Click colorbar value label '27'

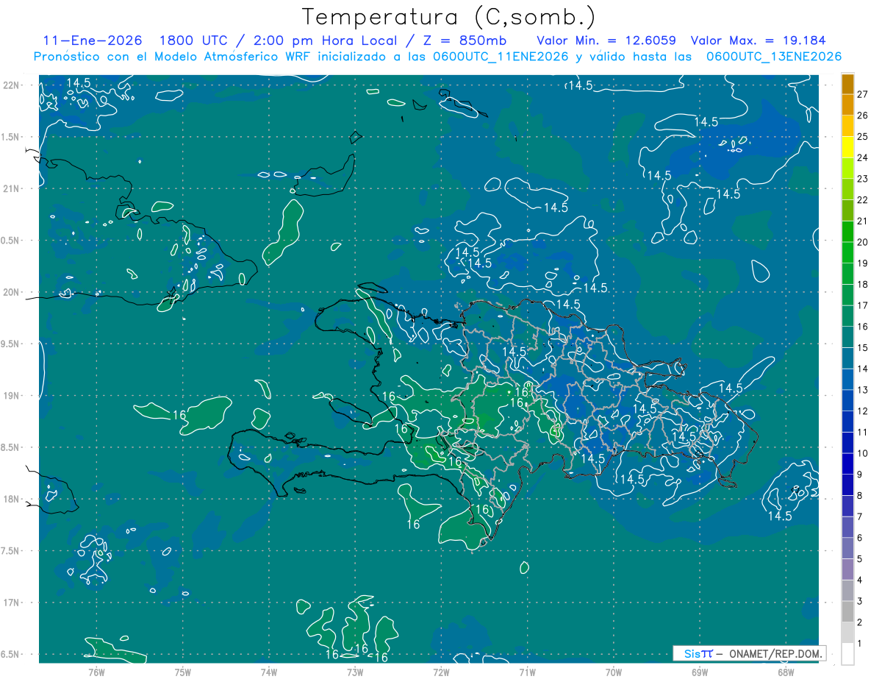tap(862, 94)
